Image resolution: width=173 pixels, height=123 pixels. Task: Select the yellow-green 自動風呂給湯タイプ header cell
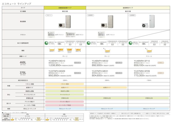[65, 8]
